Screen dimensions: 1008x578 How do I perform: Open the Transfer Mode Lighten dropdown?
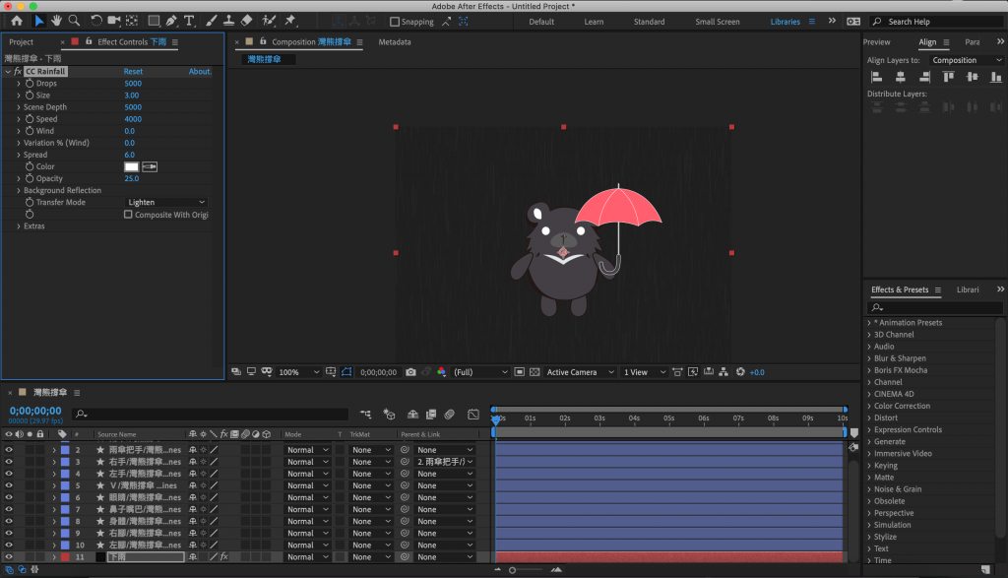(x=165, y=202)
